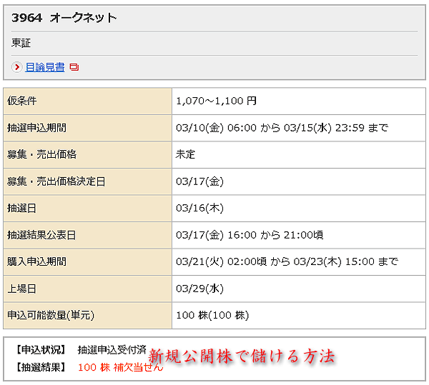The image size is (429, 385).
Task: Select the heading 3964 オークネット
Action: pyautogui.click(x=64, y=18)
